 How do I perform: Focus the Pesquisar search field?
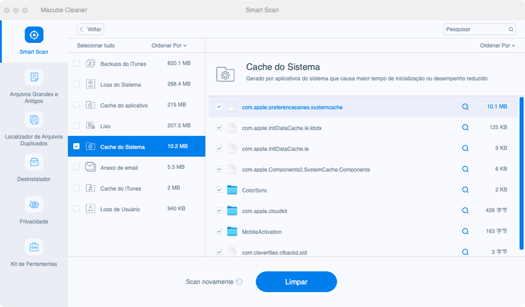click(479, 29)
